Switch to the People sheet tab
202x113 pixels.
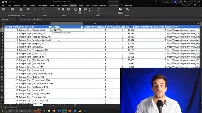point(30,105)
